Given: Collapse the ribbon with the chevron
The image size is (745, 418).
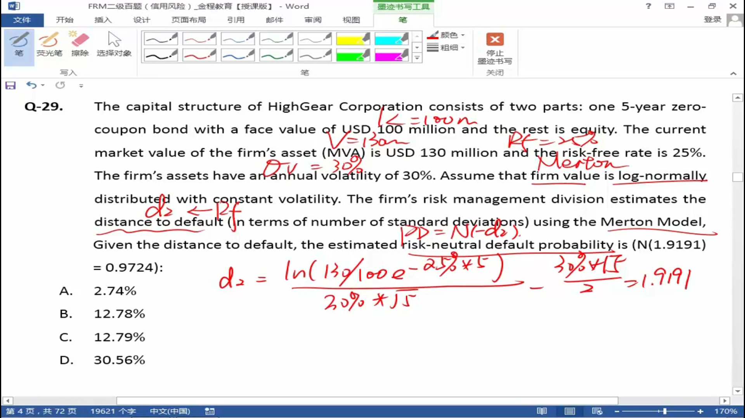Looking at the screenshot, I should [x=733, y=73].
